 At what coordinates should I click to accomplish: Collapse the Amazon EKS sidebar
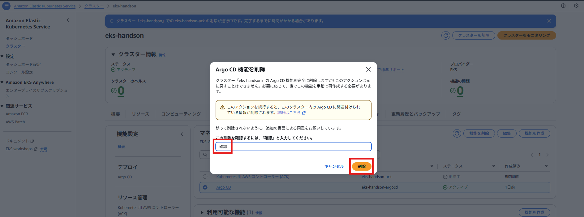coord(68,20)
